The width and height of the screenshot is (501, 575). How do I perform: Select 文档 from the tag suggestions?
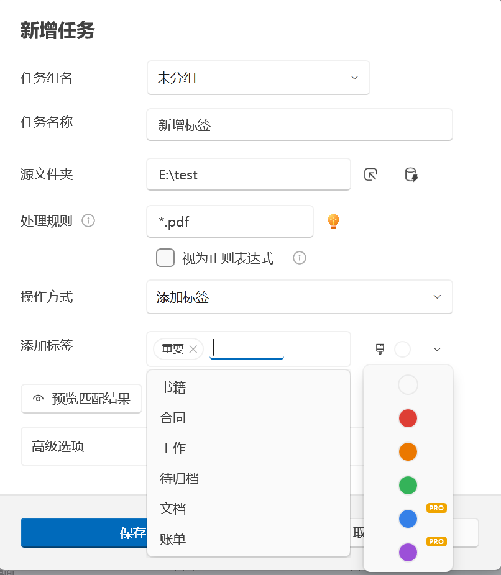pyautogui.click(x=249, y=509)
